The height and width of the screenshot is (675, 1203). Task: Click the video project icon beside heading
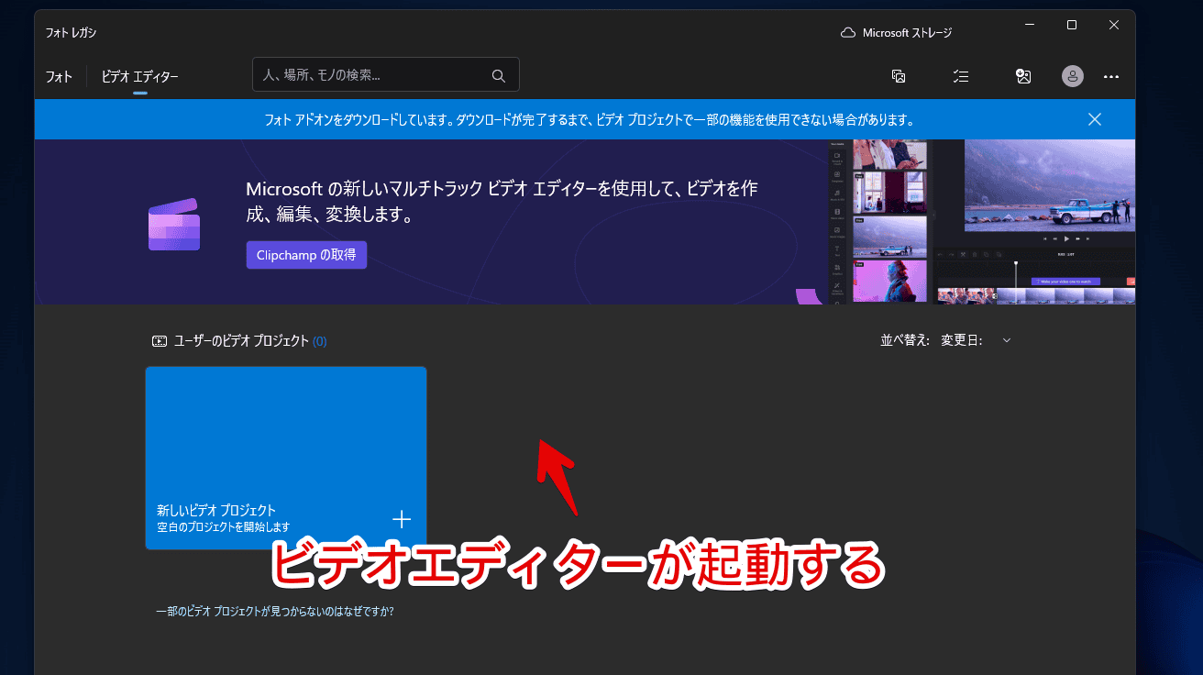click(160, 341)
